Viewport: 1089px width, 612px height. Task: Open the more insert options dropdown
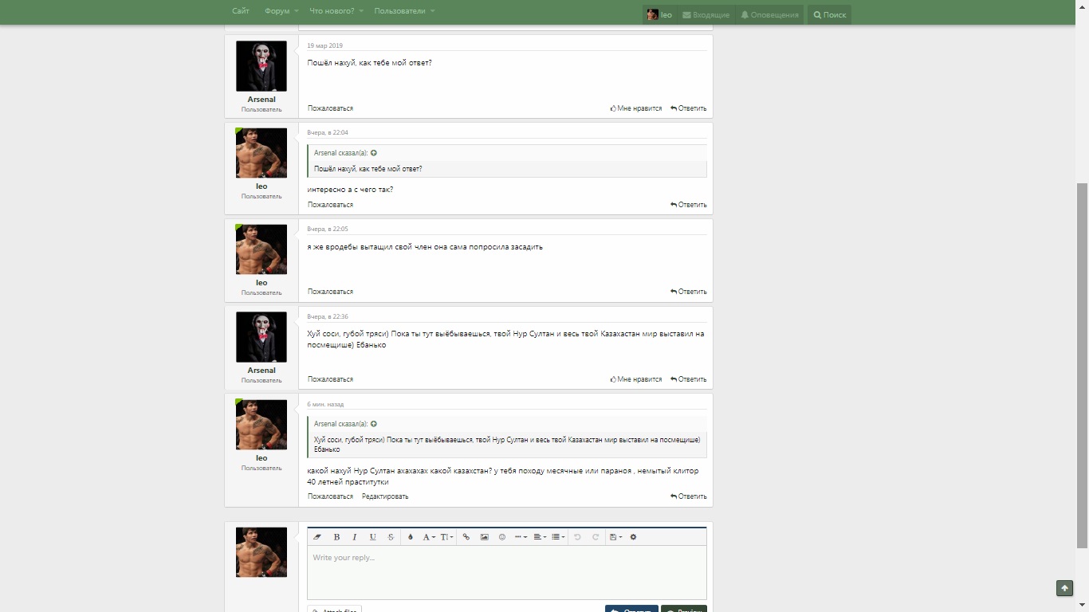click(x=521, y=537)
